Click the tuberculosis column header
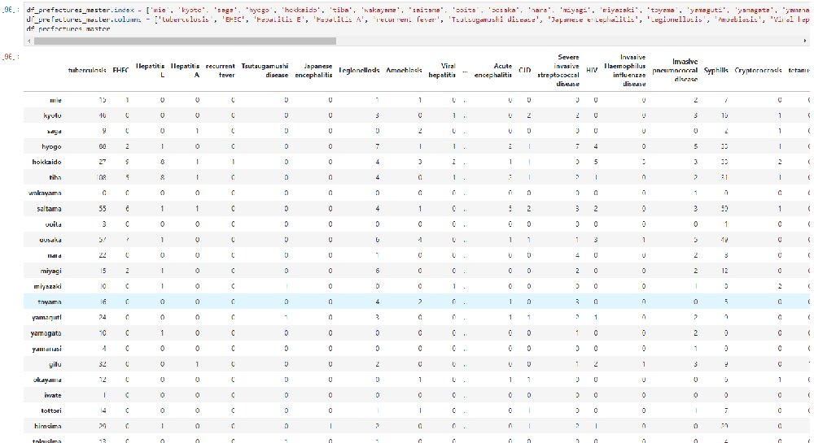The image size is (814, 443). pos(87,71)
